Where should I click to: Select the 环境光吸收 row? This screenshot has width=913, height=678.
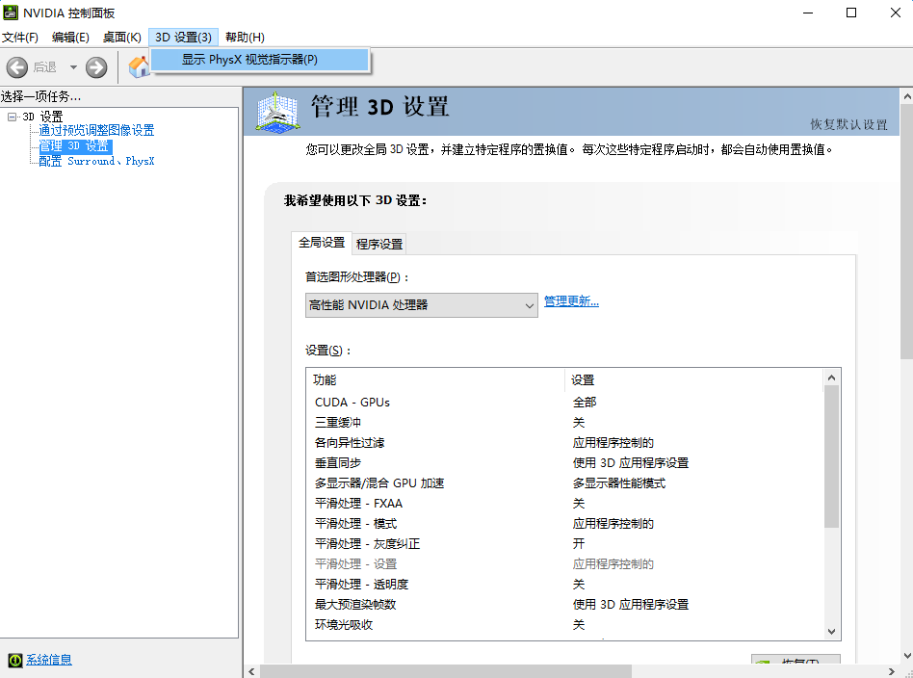point(564,624)
